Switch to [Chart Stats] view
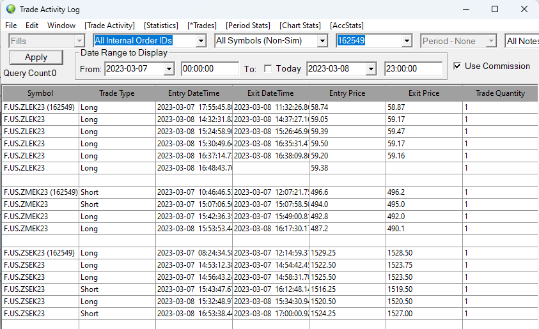This screenshot has height=329, width=539. coord(300,26)
